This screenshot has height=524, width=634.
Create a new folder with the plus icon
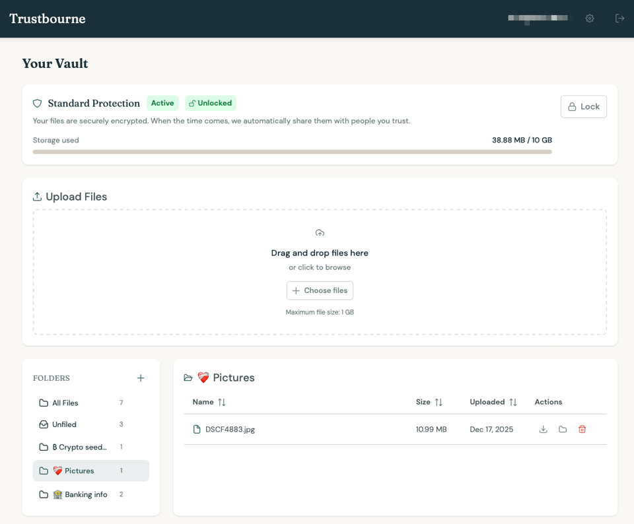[141, 378]
